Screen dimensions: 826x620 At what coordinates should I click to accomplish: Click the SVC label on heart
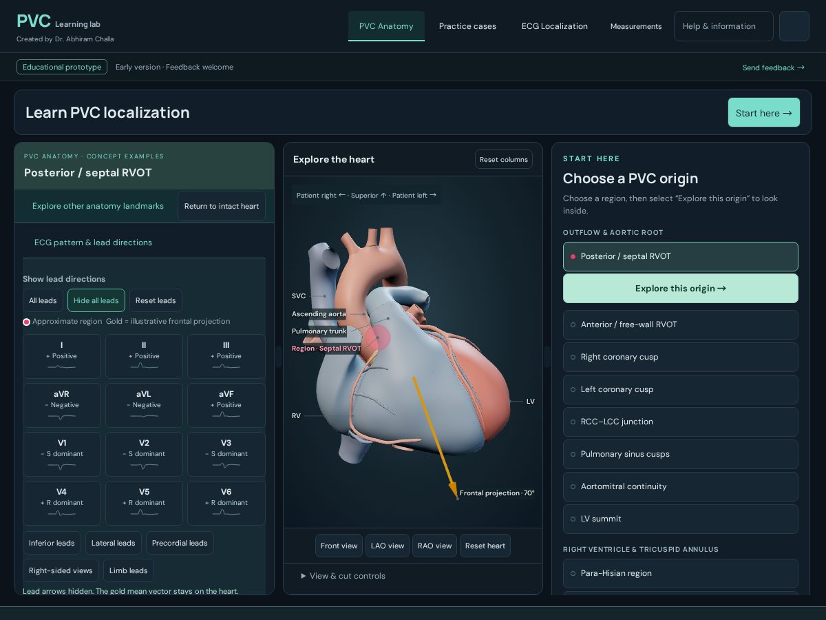pos(299,296)
